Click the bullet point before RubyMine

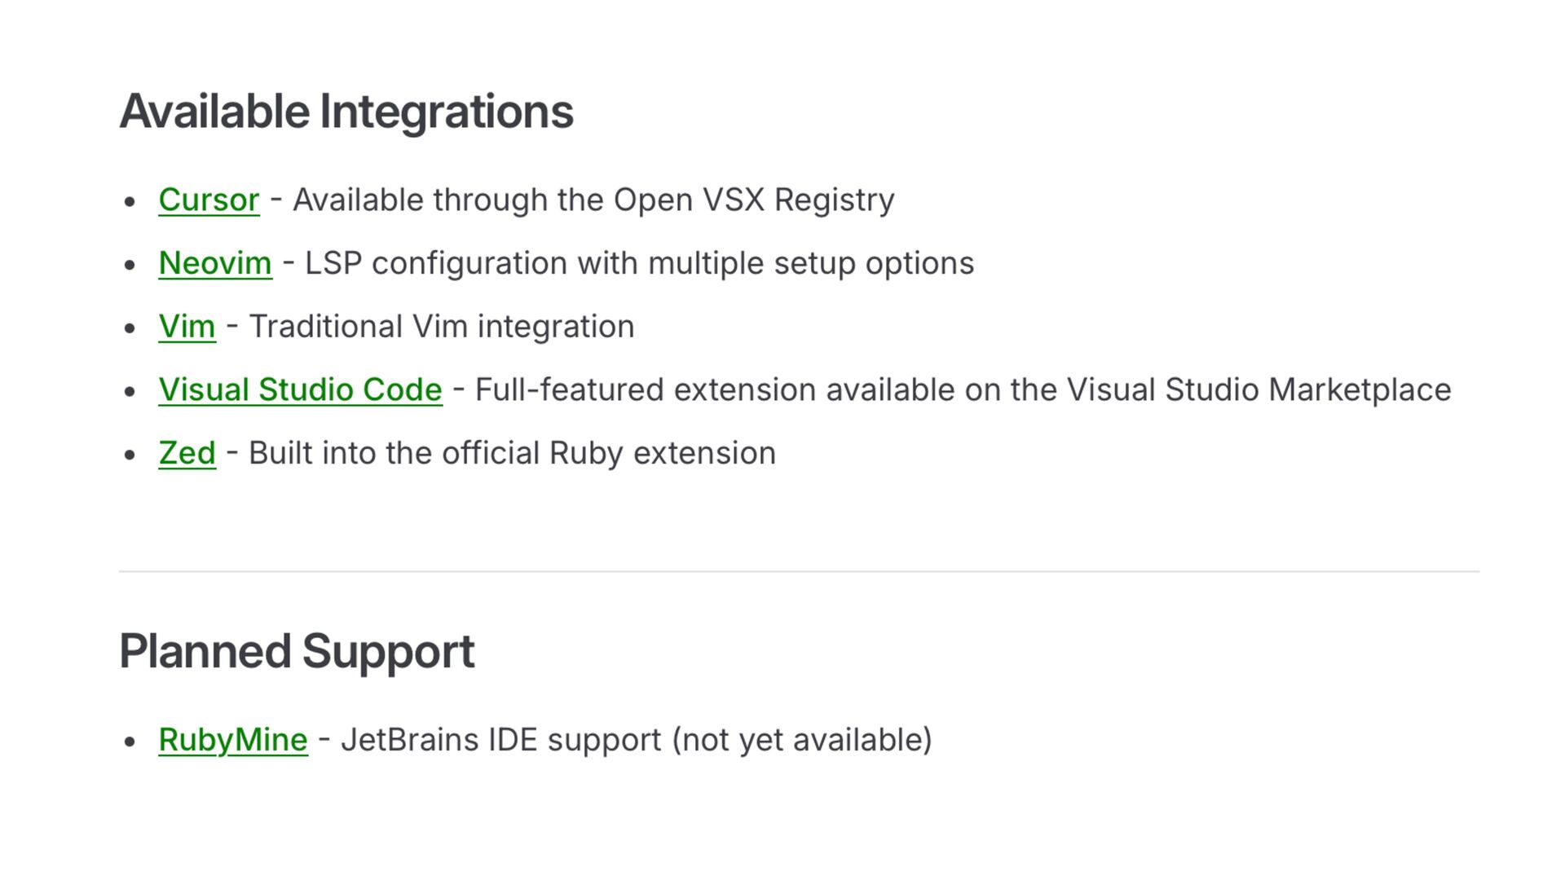pyautogui.click(x=130, y=741)
